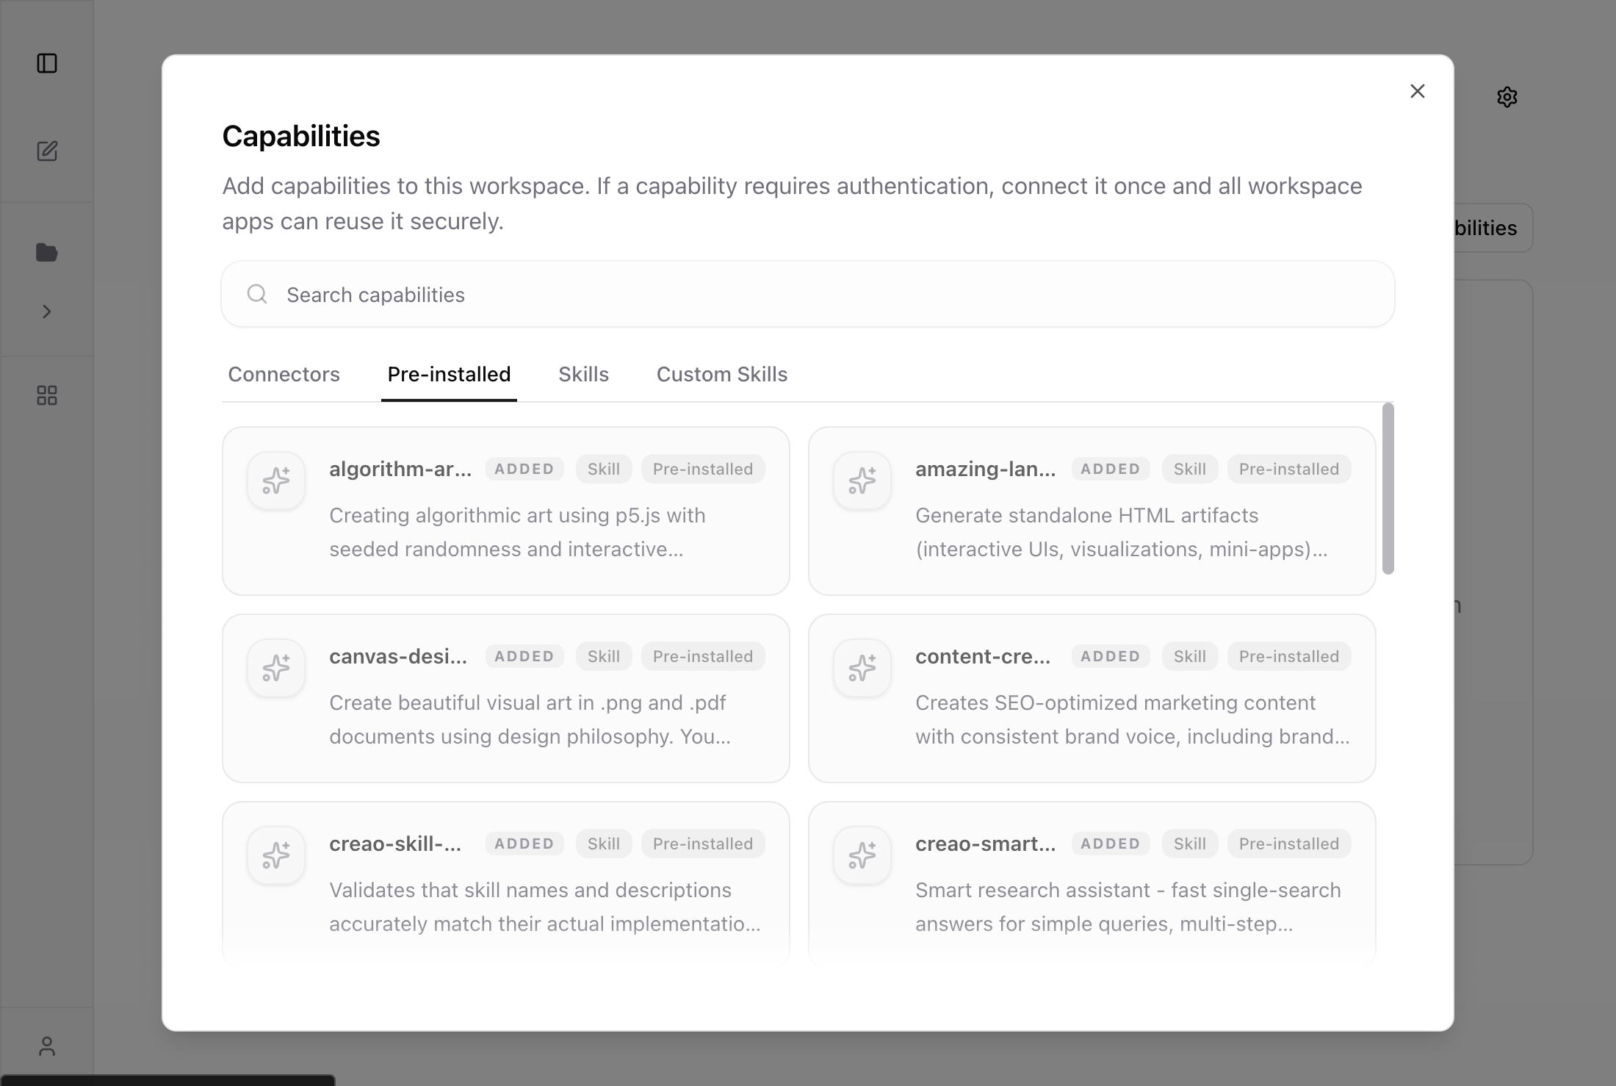Image resolution: width=1616 pixels, height=1086 pixels.
Task: Switch to the Connectors tab
Action: point(284,375)
